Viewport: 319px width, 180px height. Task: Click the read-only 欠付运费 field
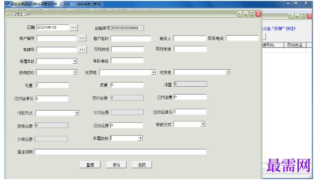click(127, 112)
